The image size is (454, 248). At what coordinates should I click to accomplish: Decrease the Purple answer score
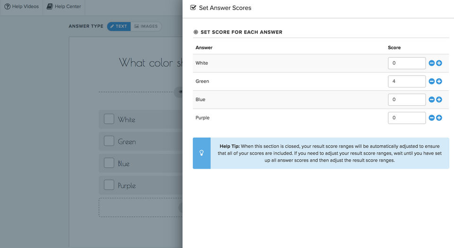tap(431, 118)
